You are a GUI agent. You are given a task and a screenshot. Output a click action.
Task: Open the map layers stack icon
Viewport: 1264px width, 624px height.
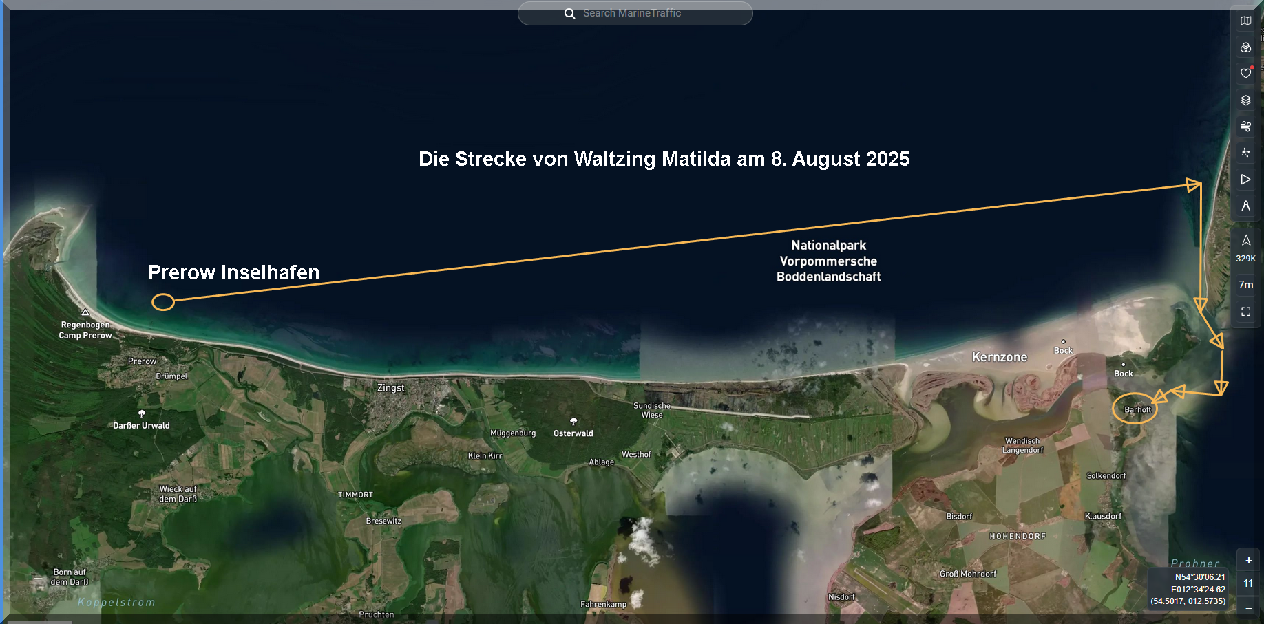click(x=1245, y=100)
